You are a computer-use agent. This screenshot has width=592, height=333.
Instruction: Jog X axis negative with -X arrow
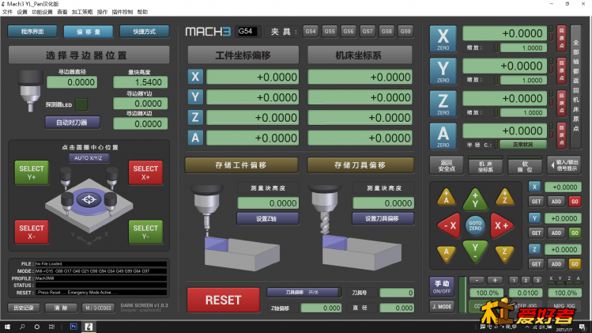[x=449, y=226]
